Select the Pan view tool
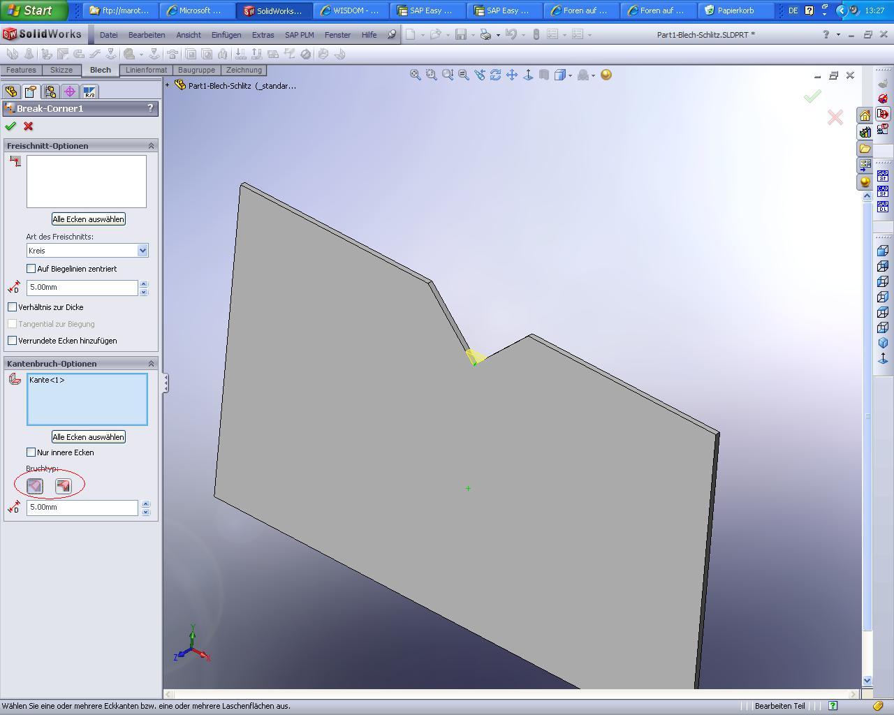The image size is (894, 715). point(512,75)
